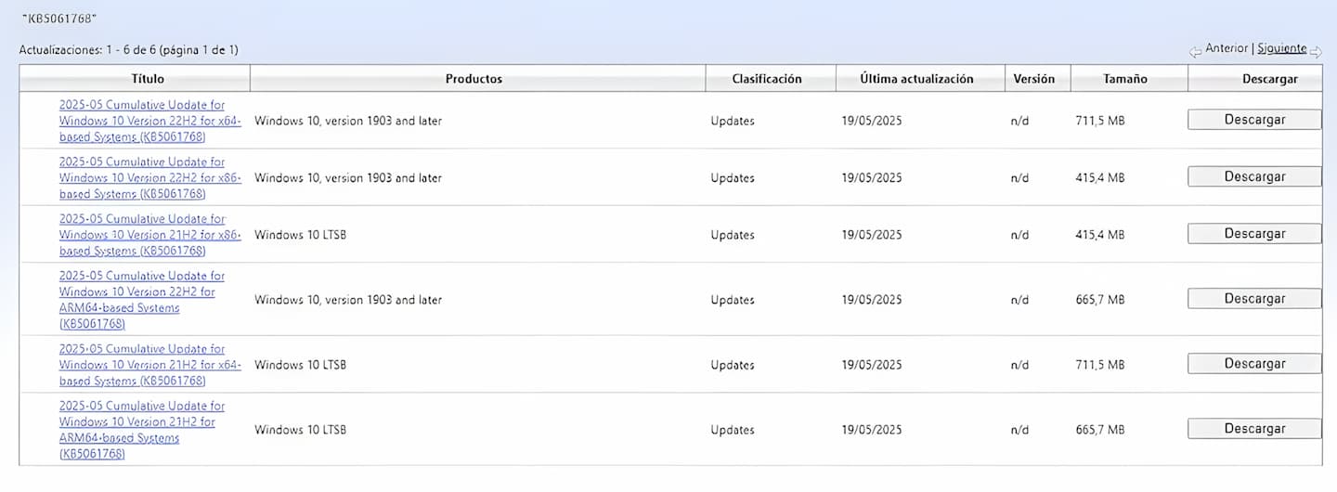Click the left arrow icon beside Anterior

[1195, 52]
